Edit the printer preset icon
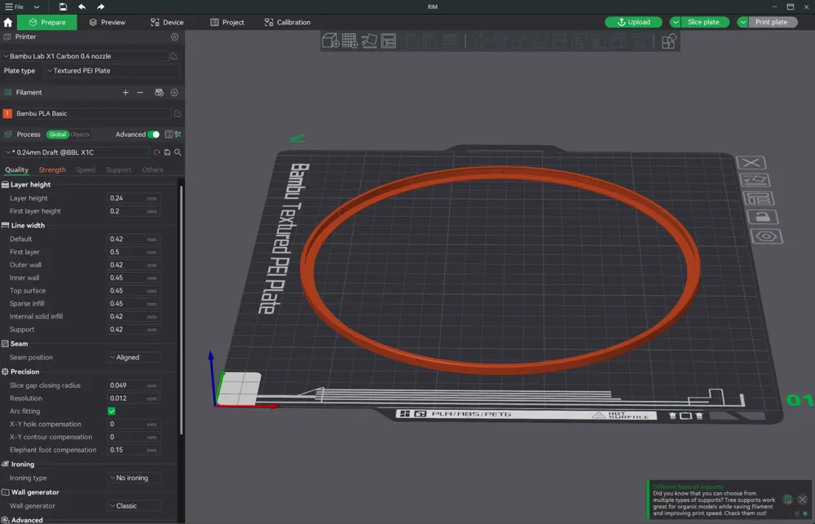Viewport: 815px width, 524px height. click(x=174, y=56)
